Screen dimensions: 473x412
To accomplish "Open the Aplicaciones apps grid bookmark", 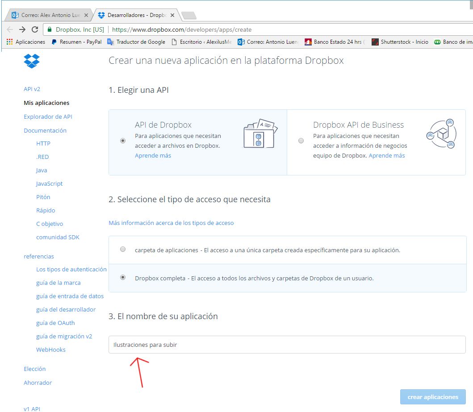I will pyautogui.click(x=25, y=42).
